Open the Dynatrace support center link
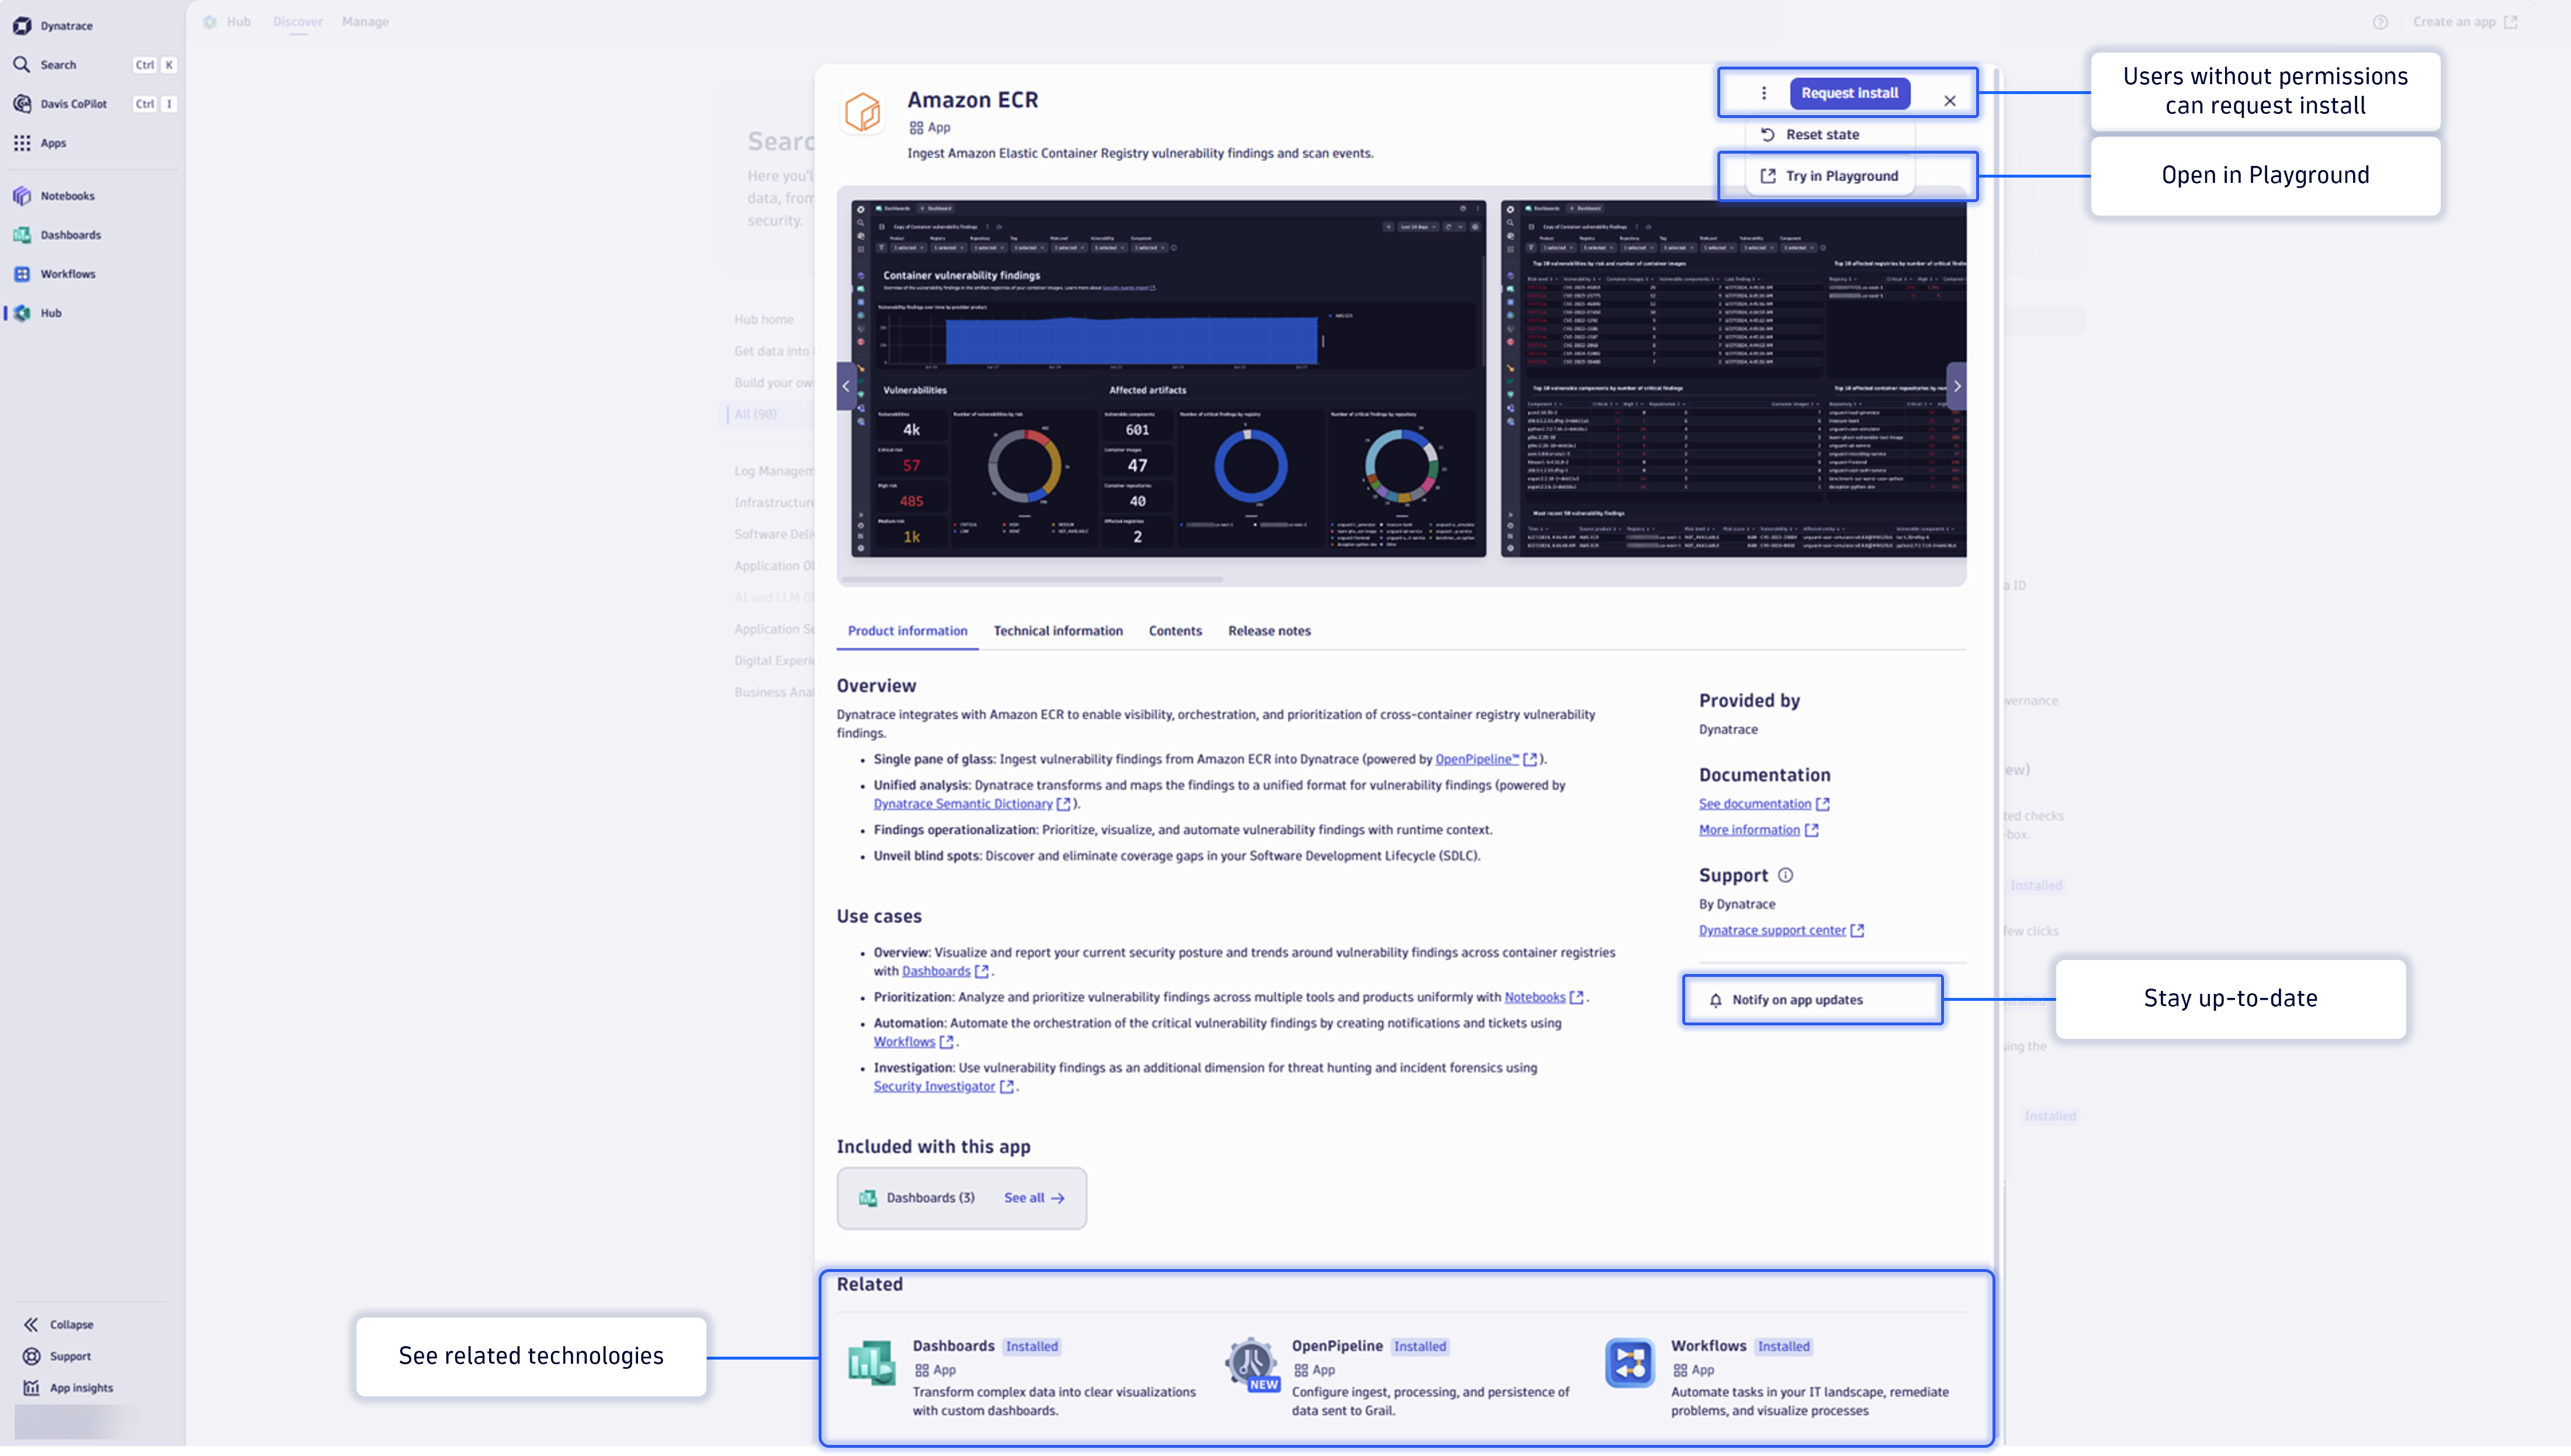2571x1456 pixels. (1773, 930)
